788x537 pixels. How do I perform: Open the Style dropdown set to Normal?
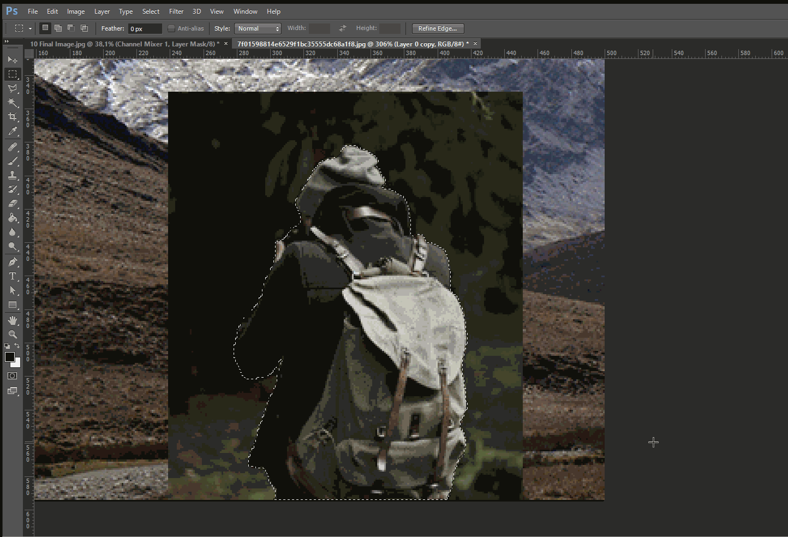[258, 28]
